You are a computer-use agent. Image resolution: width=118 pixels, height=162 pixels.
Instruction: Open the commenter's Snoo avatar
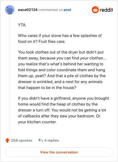[x=10, y=10]
